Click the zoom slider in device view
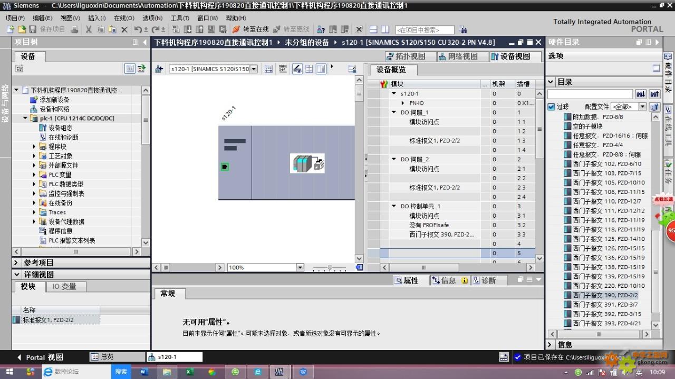Viewport: 675px width, 379px height. (330, 268)
